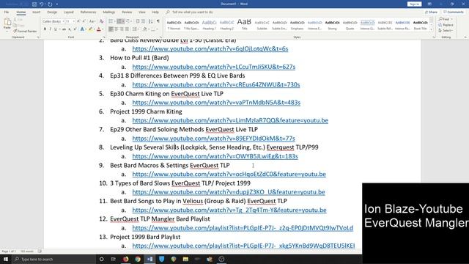Increase paragraph indent
469x264 pixels.
coord(144,21)
